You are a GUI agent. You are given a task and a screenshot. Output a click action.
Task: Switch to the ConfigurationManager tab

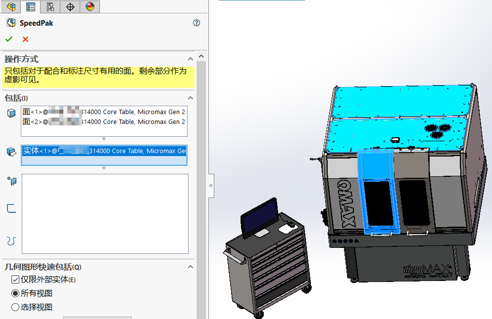pos(50,6)
